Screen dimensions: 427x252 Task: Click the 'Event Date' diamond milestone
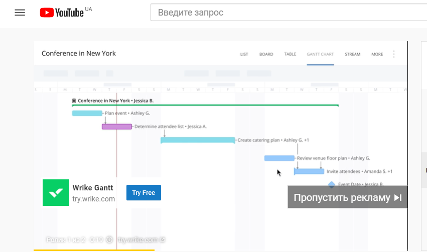pyautogui.click(x=332, y=184)
